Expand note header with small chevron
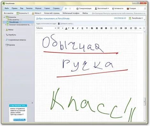The height and width of the screenshot is (126, 150). point(145,20)
